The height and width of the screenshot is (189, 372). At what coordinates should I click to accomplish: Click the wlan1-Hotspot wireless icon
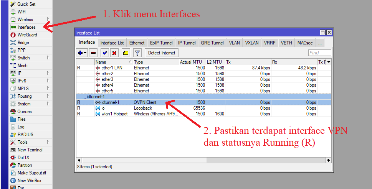point(98,114)
